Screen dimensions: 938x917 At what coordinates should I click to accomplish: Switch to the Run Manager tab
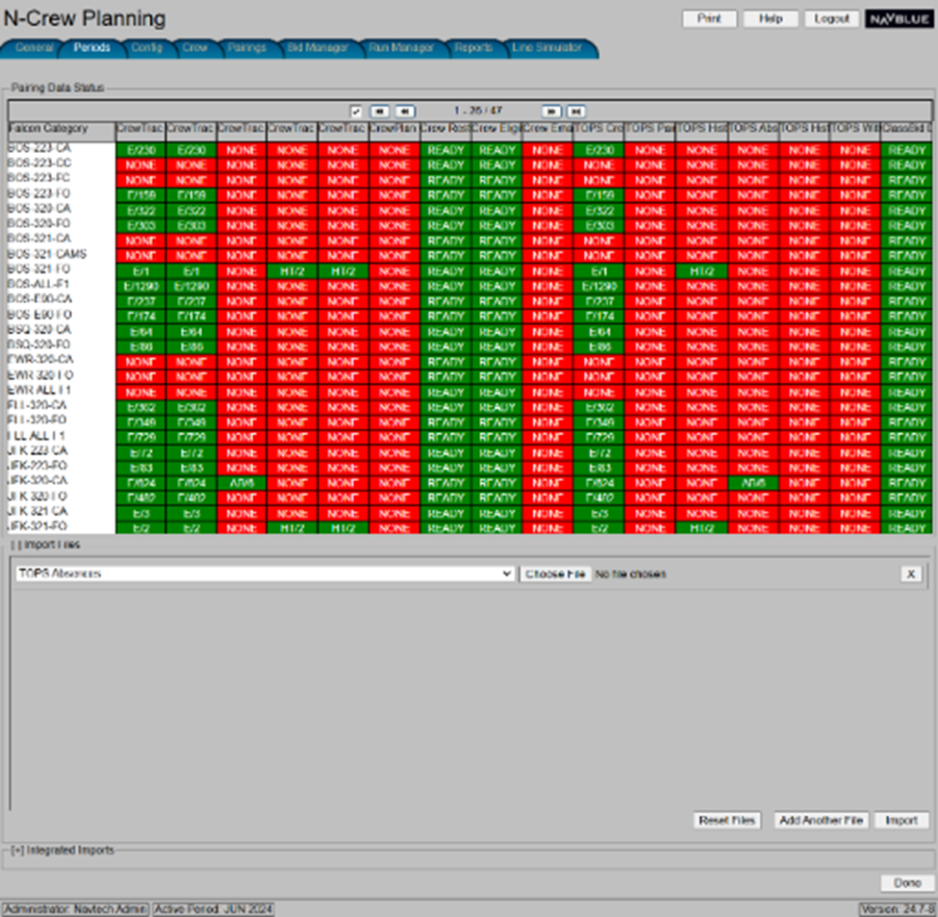tap(401, 48)
